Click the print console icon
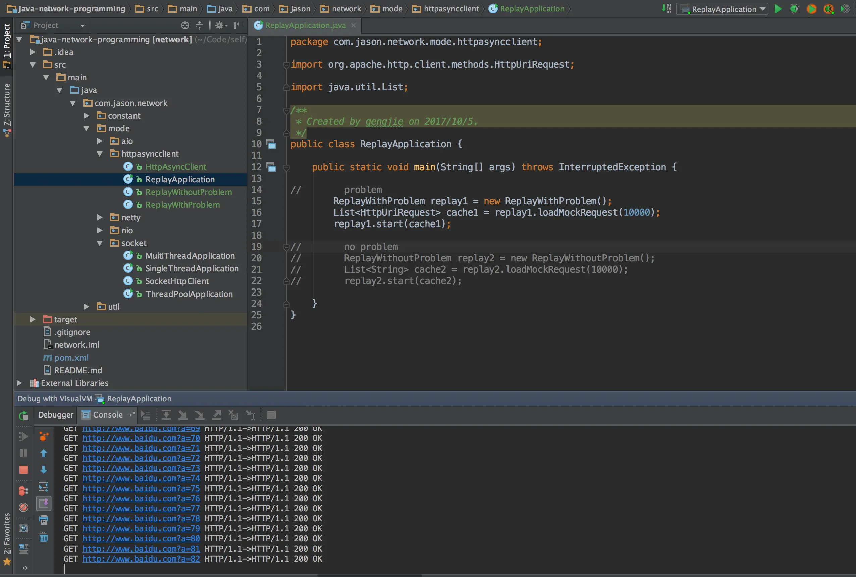This screenshot has width=856, height=577. click(44, 520)
